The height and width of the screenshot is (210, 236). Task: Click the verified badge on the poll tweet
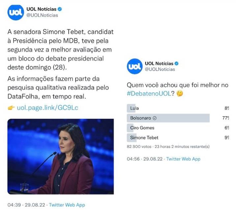click(x=177, y=63)
